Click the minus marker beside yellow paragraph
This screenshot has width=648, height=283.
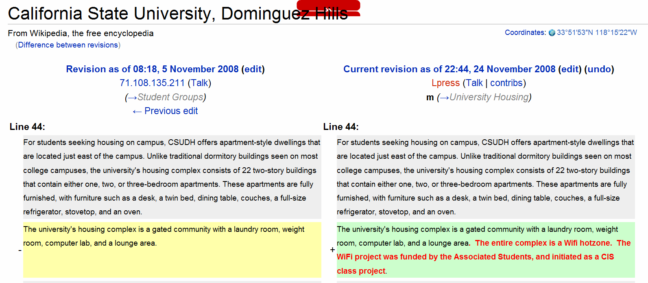point(20,250)
